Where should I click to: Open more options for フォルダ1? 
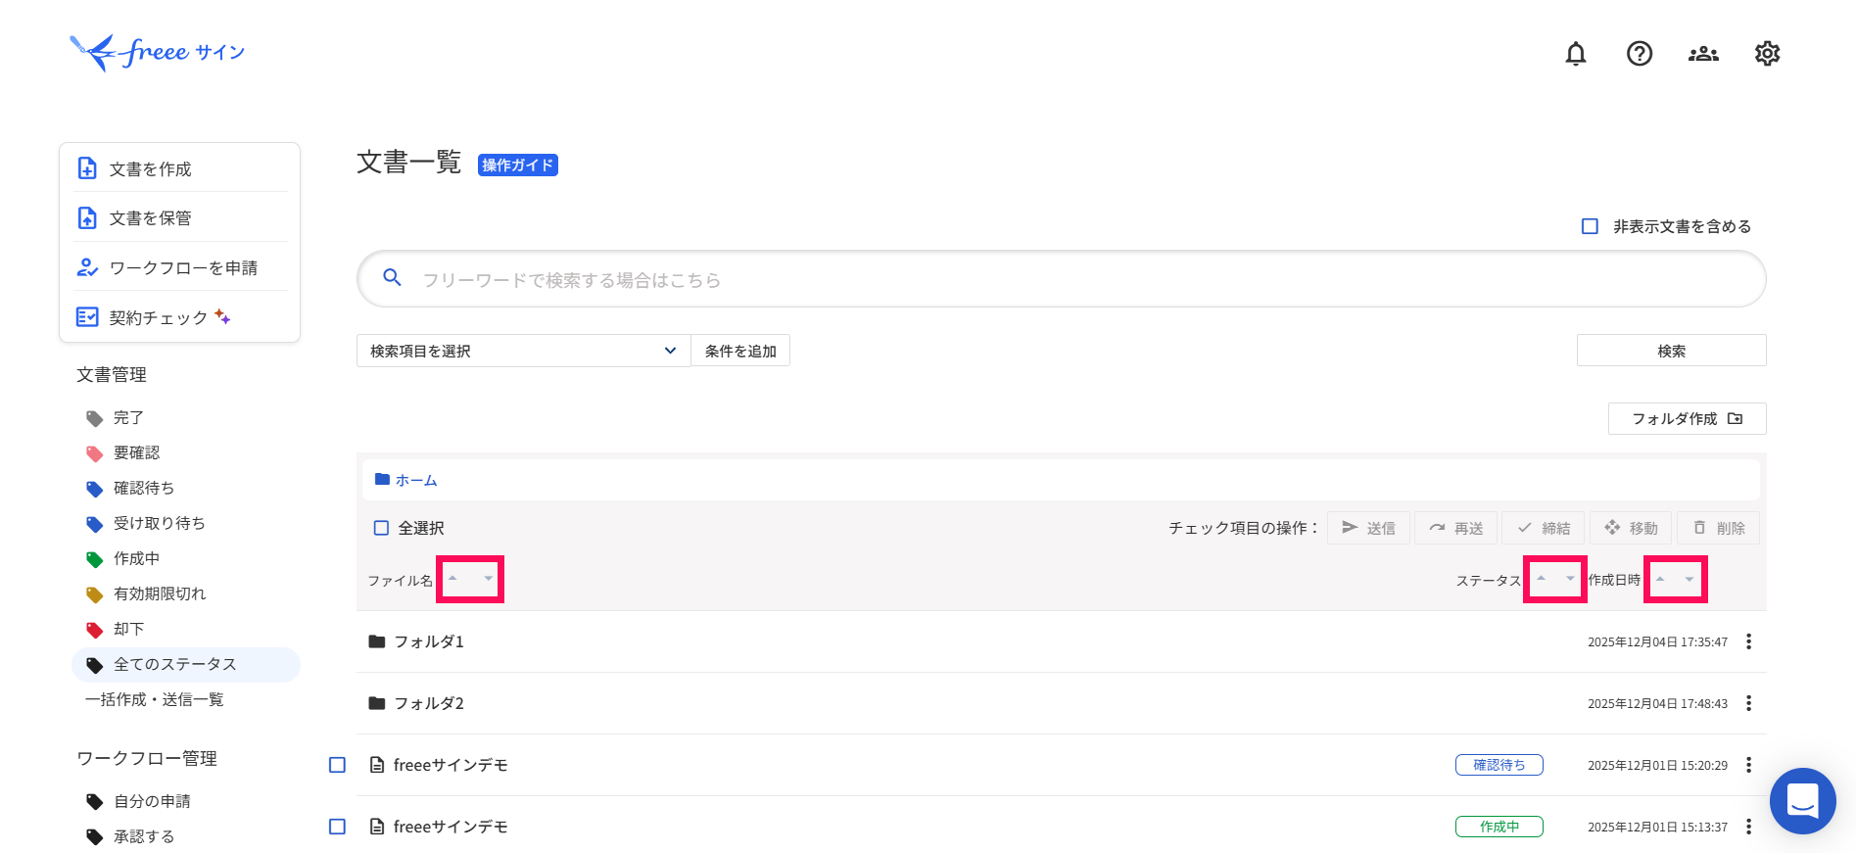pyautogui.click(x=1748, y=641)
